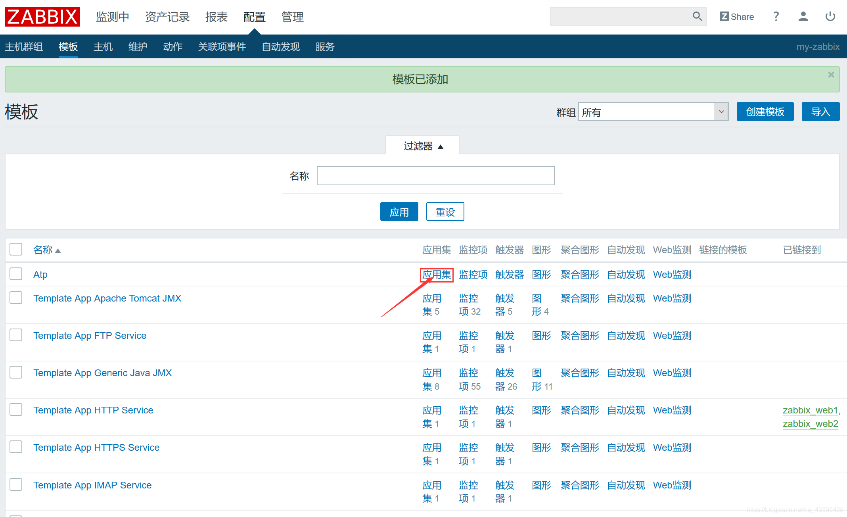Image resolution: width=847 pixels, height=517 pixels.
Task: Open linked host zabbix_web2
Action: point(810,424)
